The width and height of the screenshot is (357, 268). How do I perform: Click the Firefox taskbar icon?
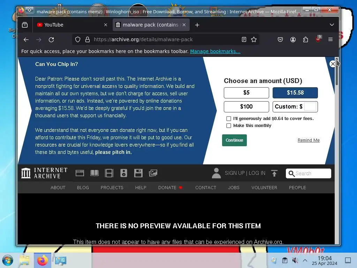[42, 260]
